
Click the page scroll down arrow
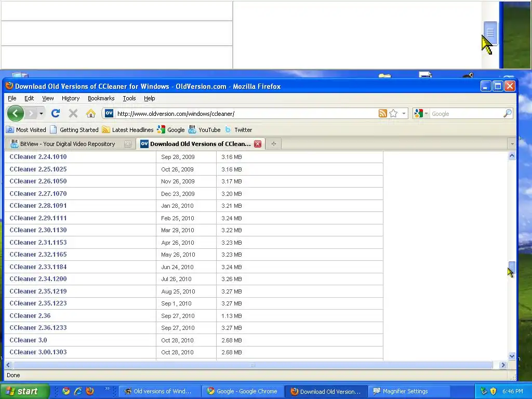[x=512, y=356]
